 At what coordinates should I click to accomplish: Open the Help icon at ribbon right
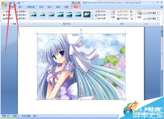pyautogui.click(x=162, y=7)
